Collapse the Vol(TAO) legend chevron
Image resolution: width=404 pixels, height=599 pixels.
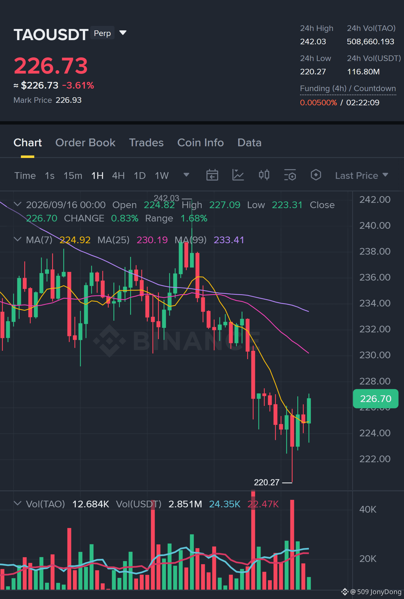pyautogui.click(x=18, y=503)
